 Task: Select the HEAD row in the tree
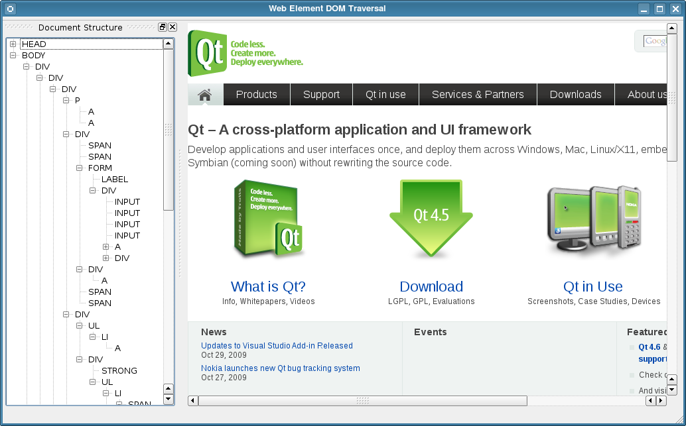pos(92,44)
